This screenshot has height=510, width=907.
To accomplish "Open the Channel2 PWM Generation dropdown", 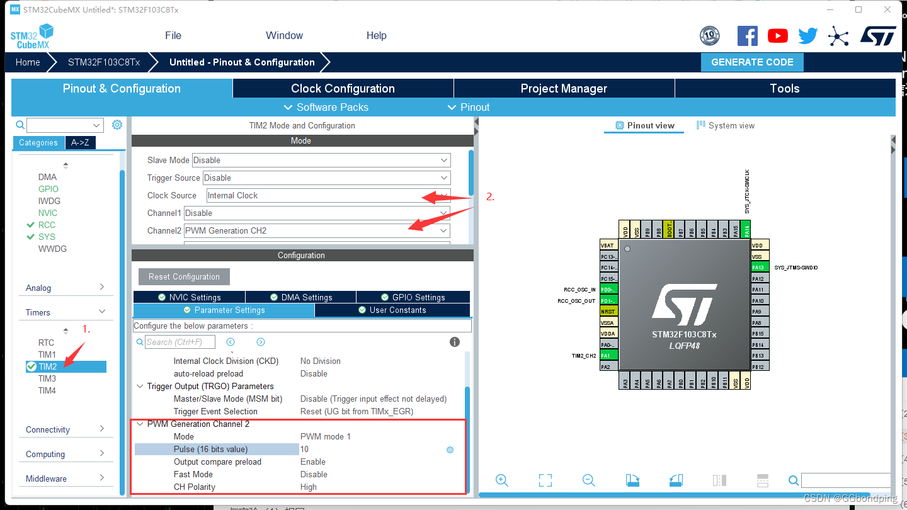I will (317, 230).
